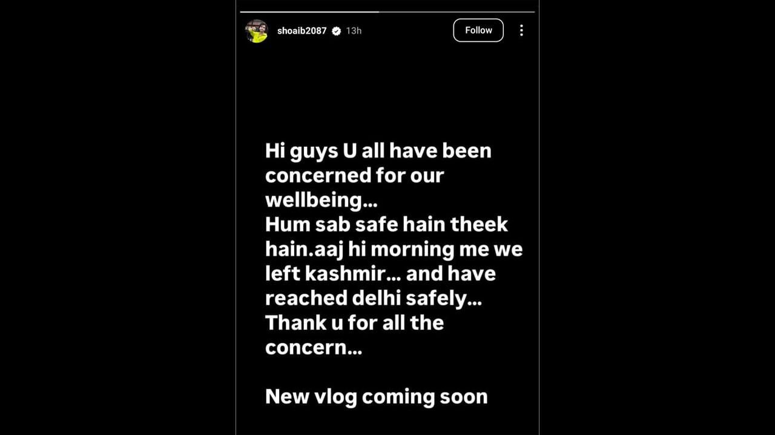Click the 13h story timestamp
The image size is (775, 435).
click(354, 31)
